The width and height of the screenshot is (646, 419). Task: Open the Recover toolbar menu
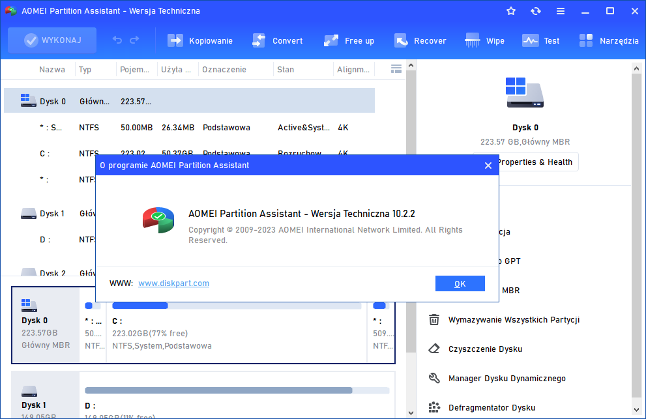click(420, 40)
